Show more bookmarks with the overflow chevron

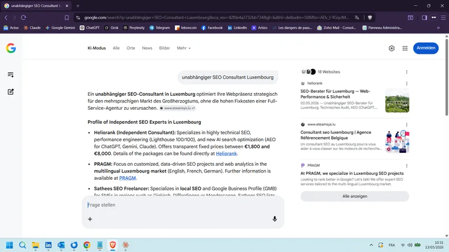coord(438,27)
